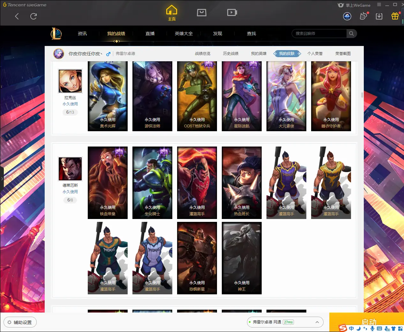
Task: Expand the server selector chevron
Action: click(x=317, y=322)
